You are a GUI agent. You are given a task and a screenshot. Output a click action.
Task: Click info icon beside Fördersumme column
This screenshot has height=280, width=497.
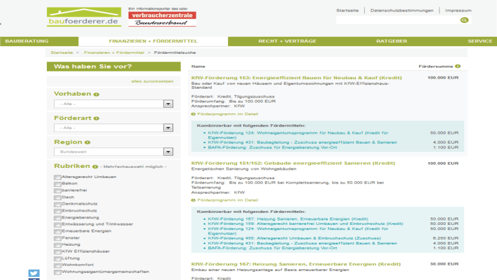click(x=458, y=67)
